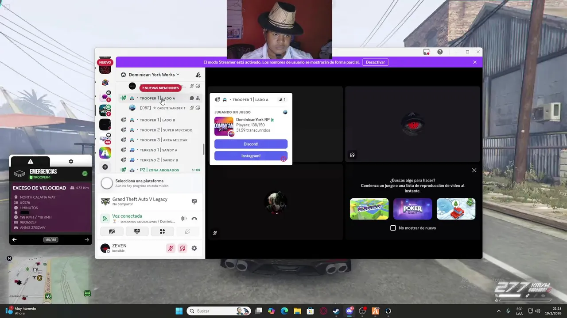Open Discord user settings gear

tap(194, 248)
